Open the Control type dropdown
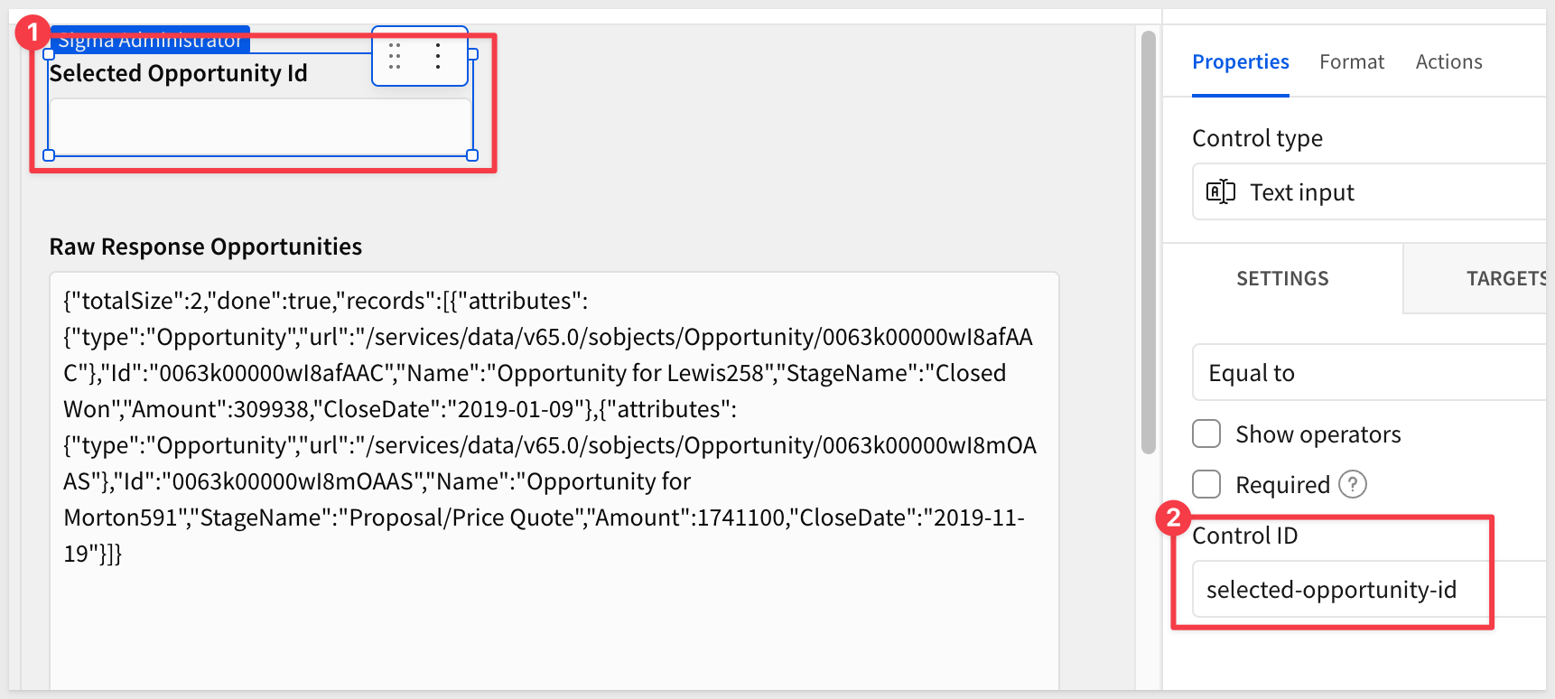 click(1369, 191)
